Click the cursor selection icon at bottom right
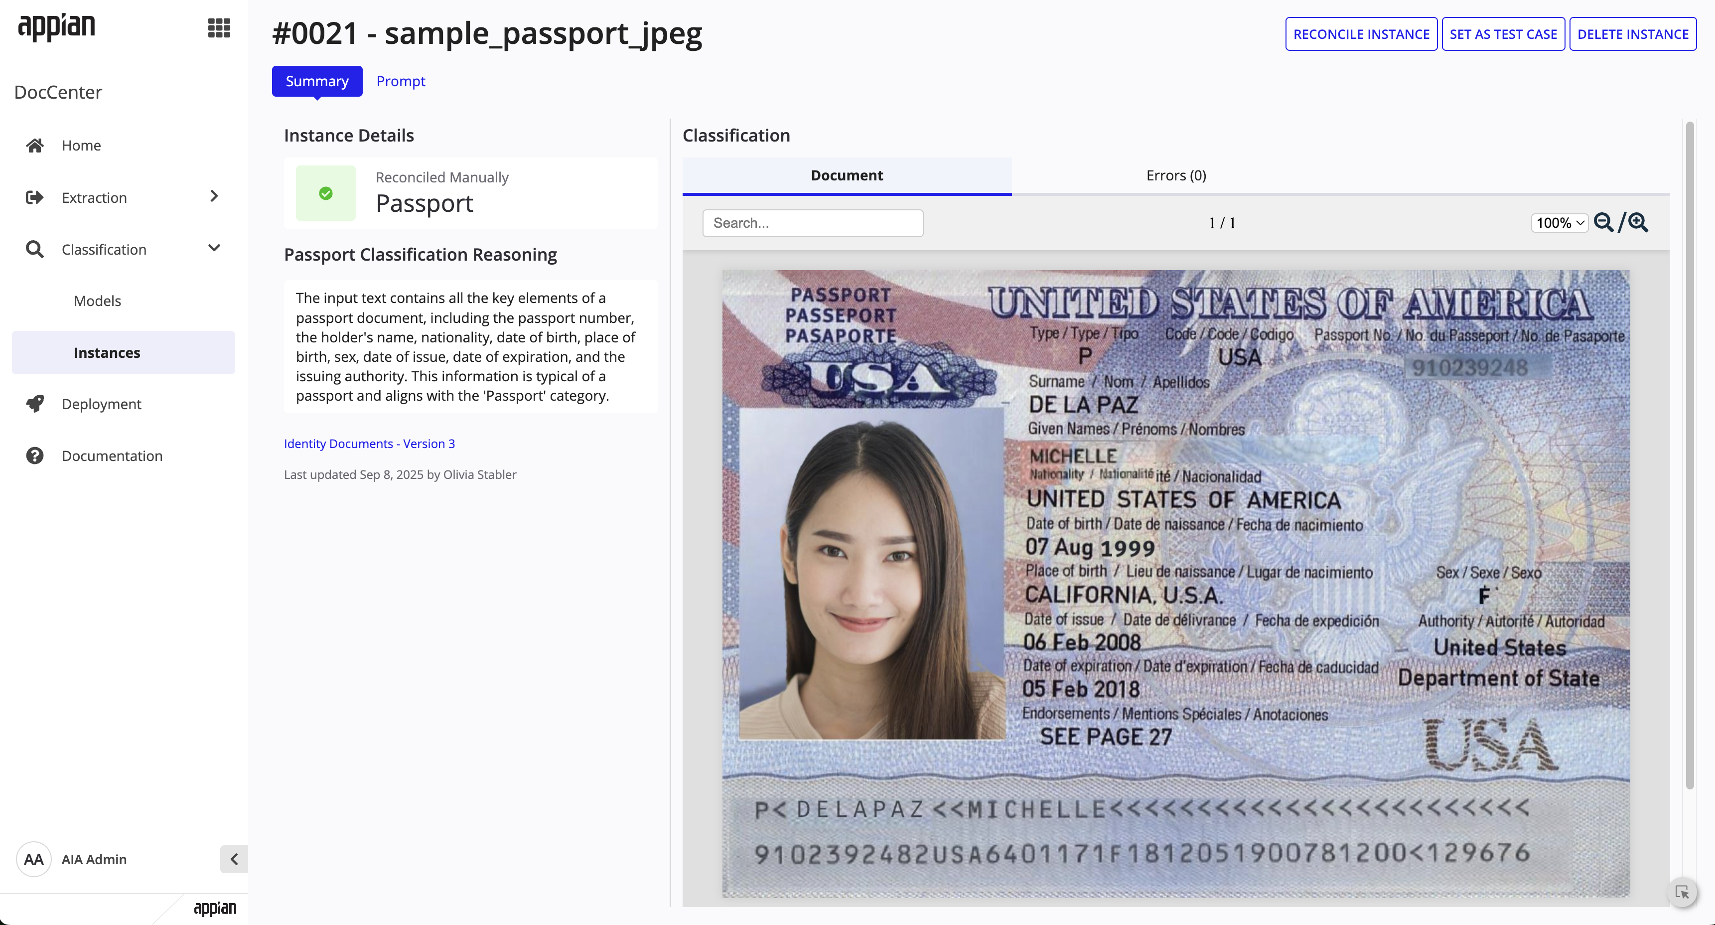Image resolution: width=1715 pixels, height=925 pixels. pos(1682,893)
